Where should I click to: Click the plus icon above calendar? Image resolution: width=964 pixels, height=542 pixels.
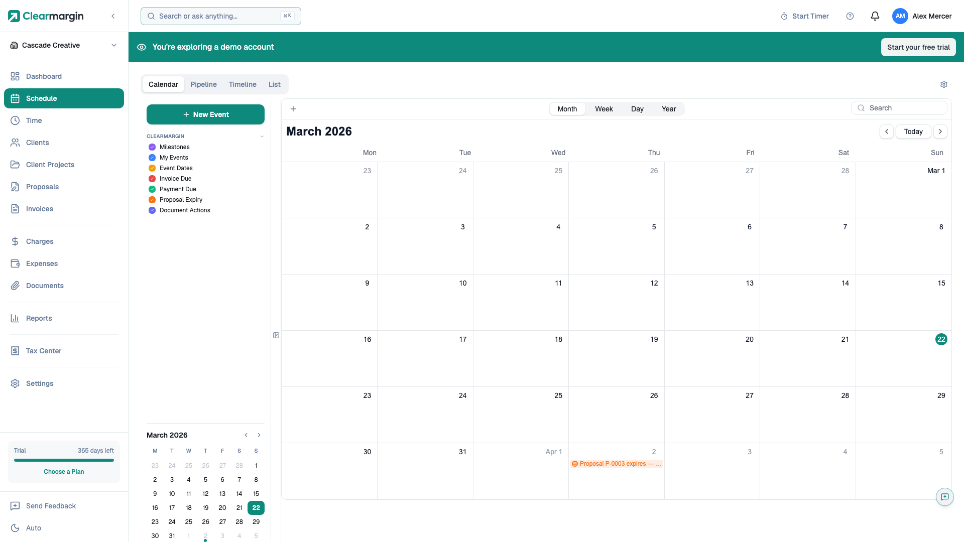pos(293,109)
